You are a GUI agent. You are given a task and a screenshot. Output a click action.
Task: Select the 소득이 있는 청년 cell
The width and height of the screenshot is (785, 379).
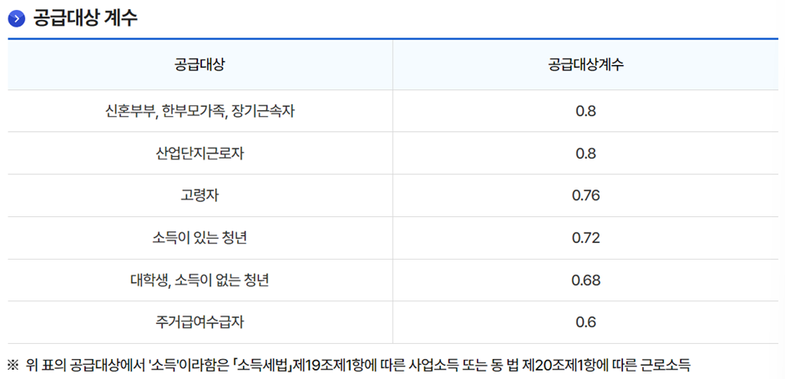[x=200, y=238]
